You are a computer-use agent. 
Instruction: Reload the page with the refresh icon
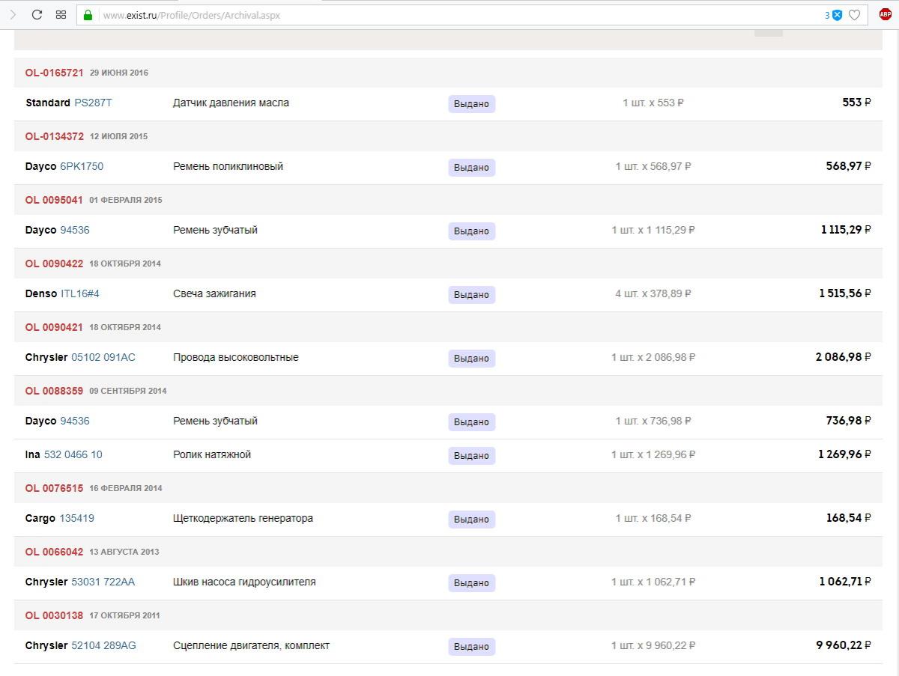pyautogui.click(x=37, y=14)
